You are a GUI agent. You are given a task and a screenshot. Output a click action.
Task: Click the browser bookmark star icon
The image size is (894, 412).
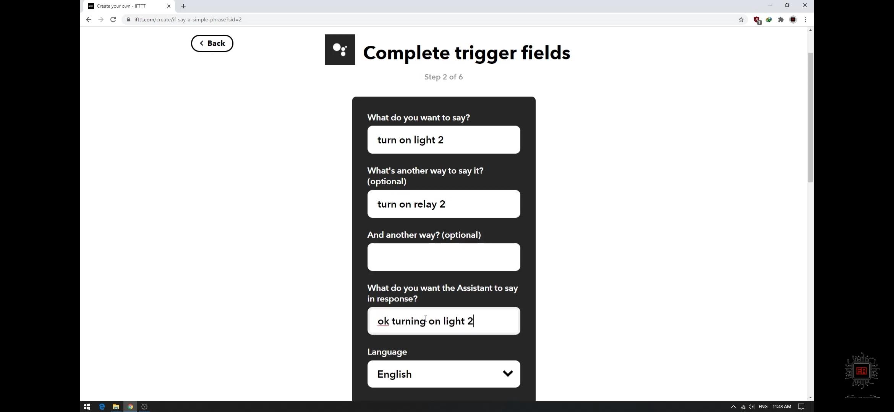pos(741,19)
